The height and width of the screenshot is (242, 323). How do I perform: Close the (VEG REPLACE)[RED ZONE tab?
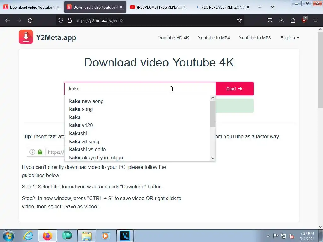(x=248, y=7)
